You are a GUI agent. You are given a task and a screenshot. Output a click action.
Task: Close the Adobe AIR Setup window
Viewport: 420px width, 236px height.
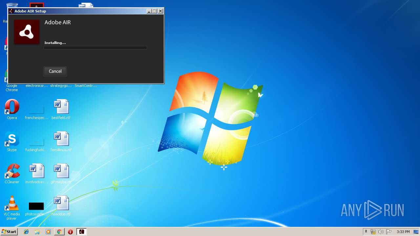160,11
